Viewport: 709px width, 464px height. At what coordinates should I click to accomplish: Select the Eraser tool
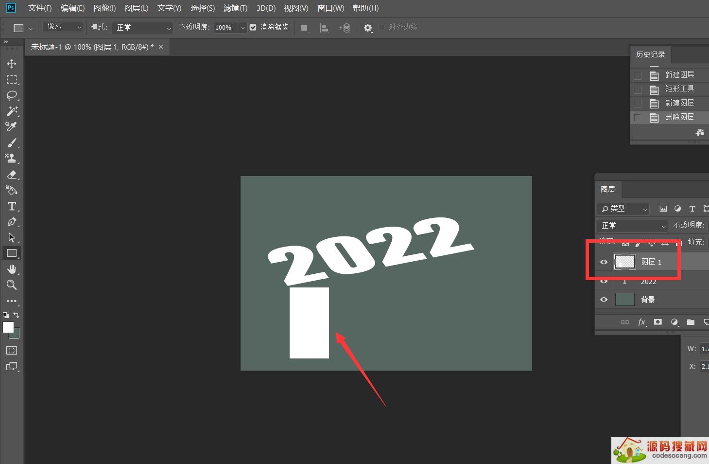pos(12,174)
